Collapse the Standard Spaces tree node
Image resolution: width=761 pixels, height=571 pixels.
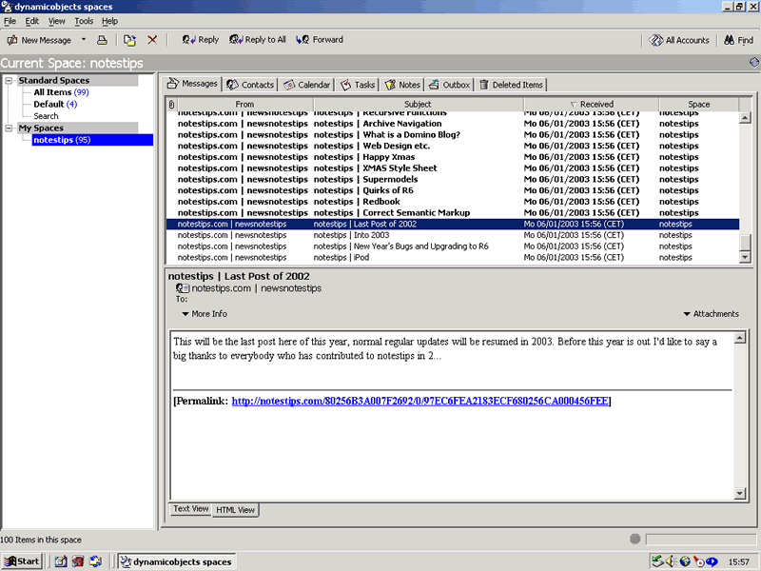9,81
